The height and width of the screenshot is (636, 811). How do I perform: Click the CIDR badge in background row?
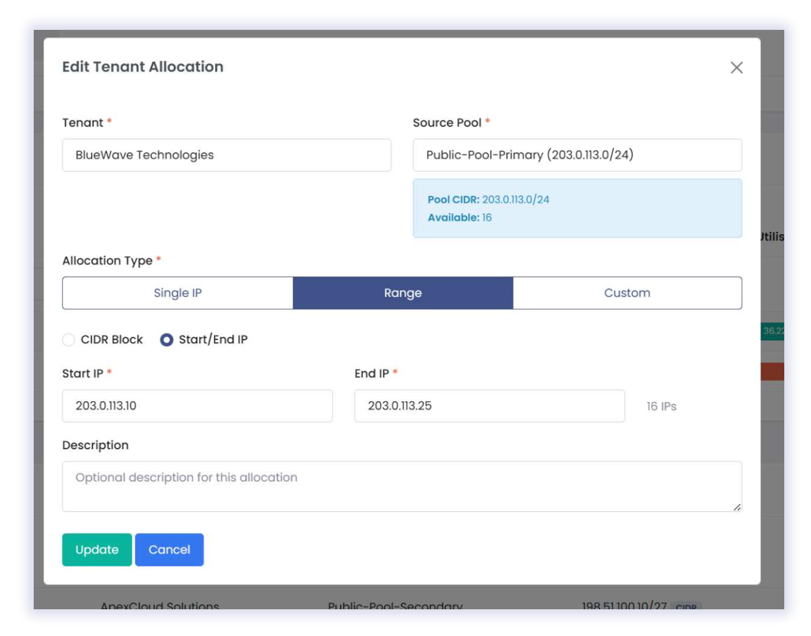(686, 606)
